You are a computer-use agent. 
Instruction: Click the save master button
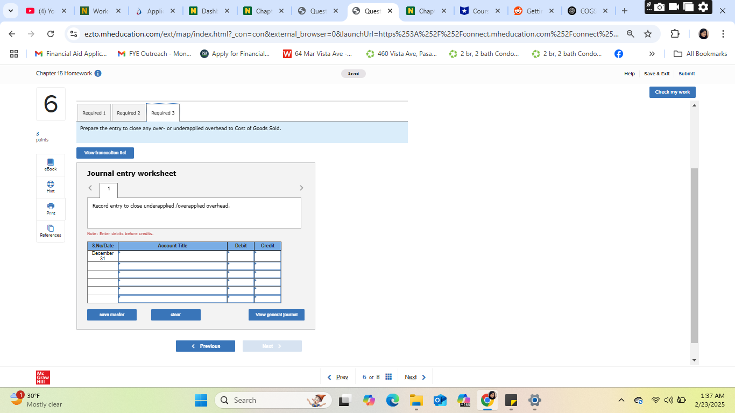point(112,315)
